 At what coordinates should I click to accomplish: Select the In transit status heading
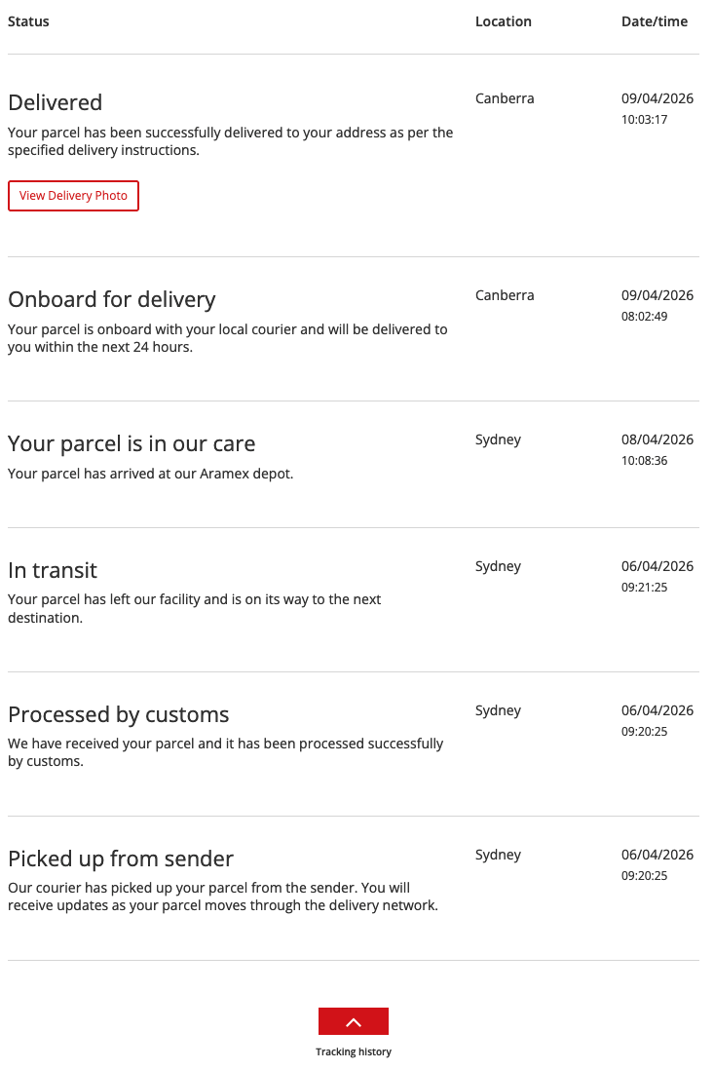click(53, 570)
